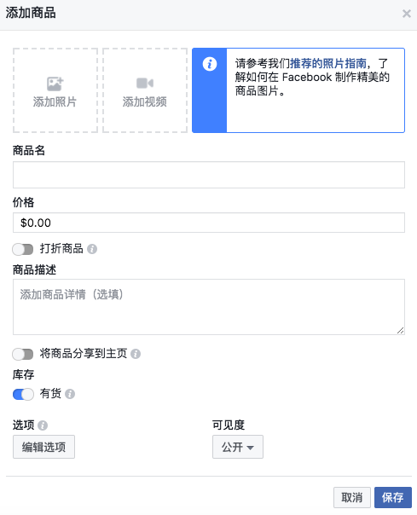Click the info icon next to 有货
Viewport: 417px width, 515px height.
70,394
